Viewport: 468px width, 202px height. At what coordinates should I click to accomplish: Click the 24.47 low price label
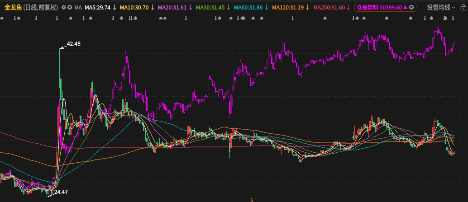[x=61, y=192]
